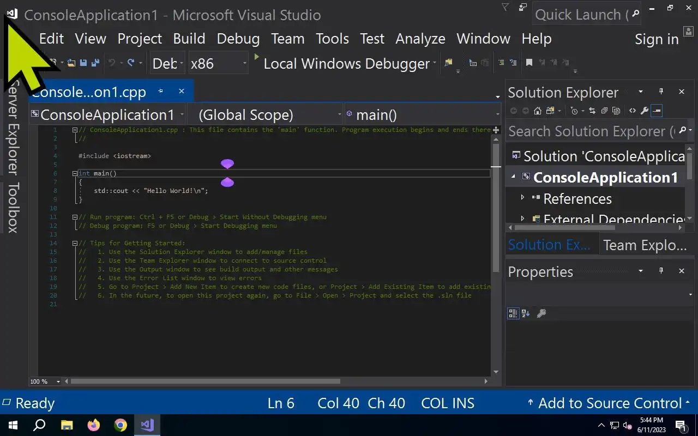Click Sign in link

(657, 39)
